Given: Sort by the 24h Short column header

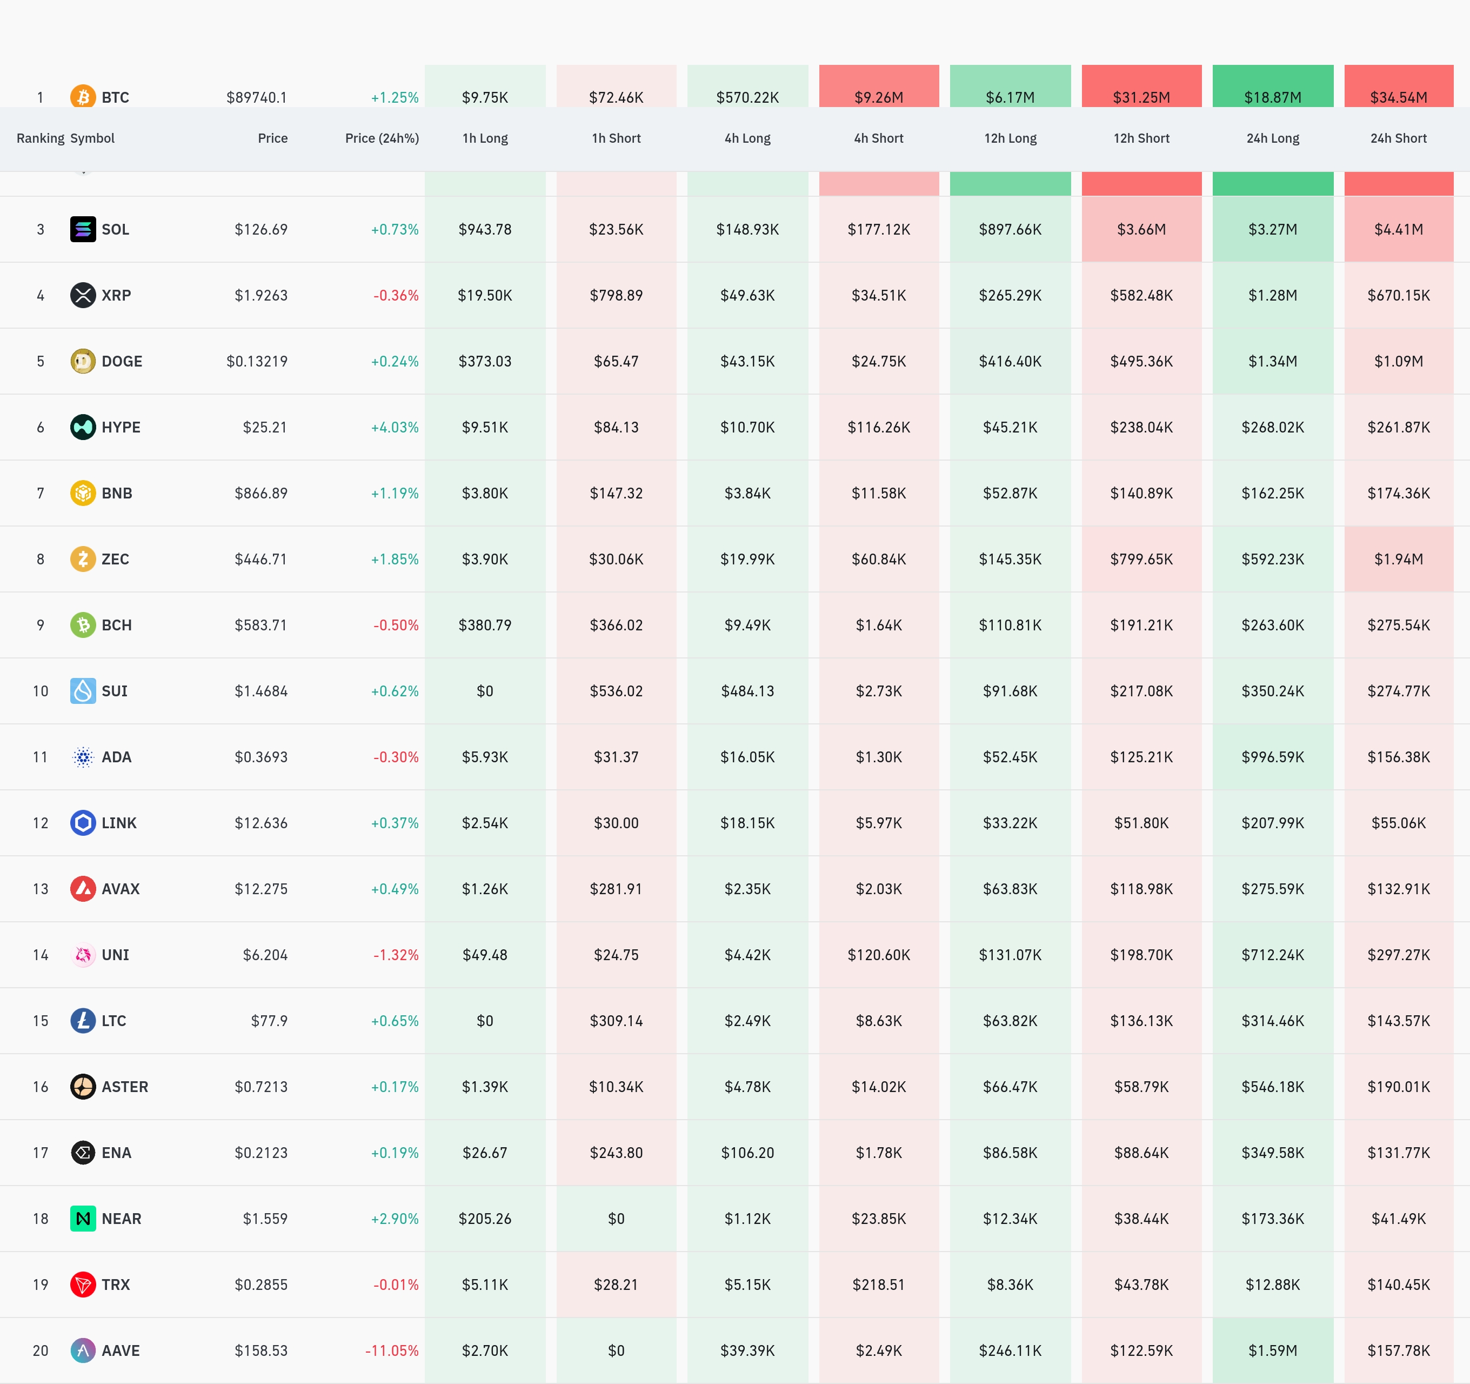Looking at the screenshot, I should [x=1398, y=138].
